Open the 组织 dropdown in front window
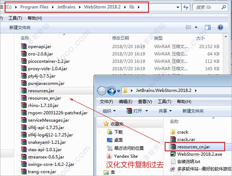 (x=109, y=111)
